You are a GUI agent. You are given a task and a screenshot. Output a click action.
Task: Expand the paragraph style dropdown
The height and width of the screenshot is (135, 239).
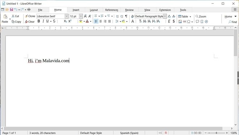(x=165, y=16)
